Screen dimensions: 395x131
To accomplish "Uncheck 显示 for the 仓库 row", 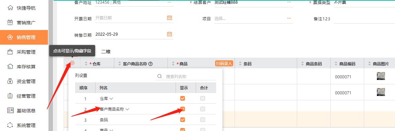I will coord(183,98).
